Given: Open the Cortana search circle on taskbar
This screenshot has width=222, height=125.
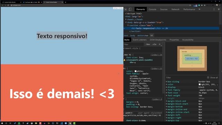Looking at the screenshot, I should click(6, 123).
